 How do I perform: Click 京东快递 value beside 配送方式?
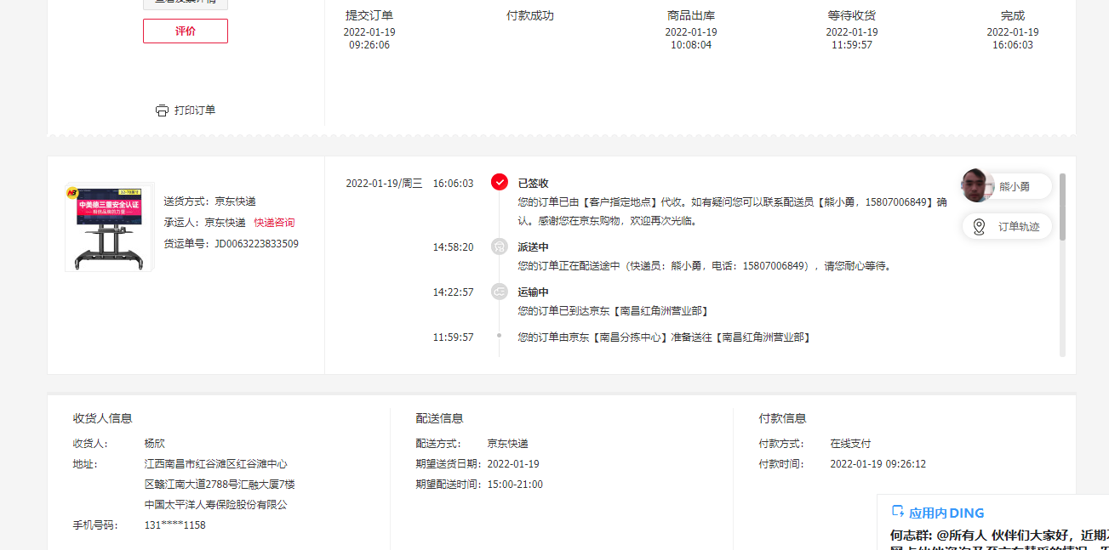pyautogui.click(x=508, y=444)
